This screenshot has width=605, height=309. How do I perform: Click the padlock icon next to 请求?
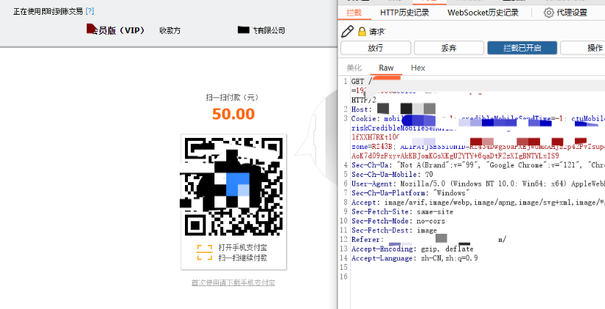(x=362, y=31)
